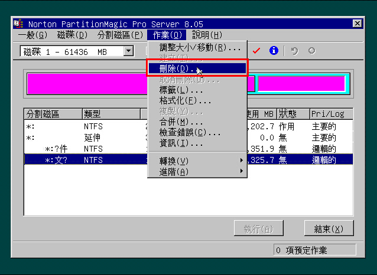
Task: Select the *:?件 NTFS partition row
Action: click(188, 149)
